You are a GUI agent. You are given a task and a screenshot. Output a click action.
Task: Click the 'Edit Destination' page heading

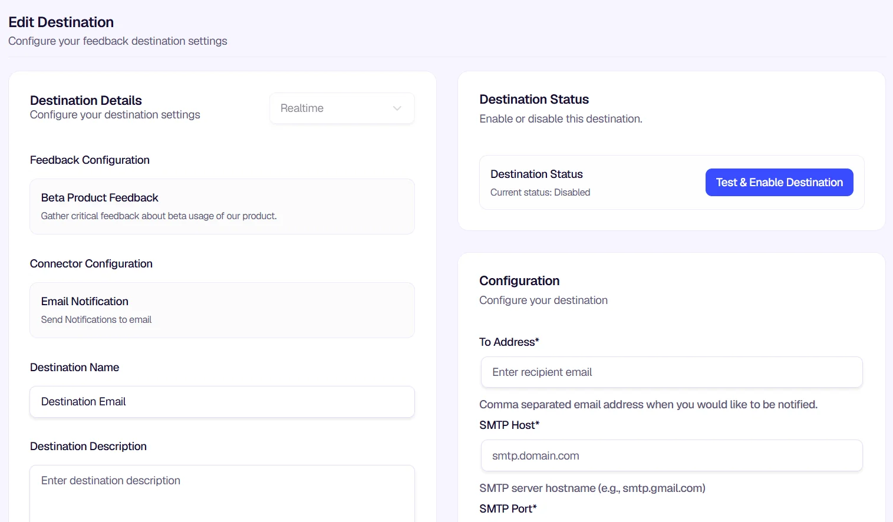[61, 22]
